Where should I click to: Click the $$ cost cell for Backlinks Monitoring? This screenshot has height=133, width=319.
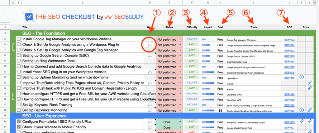coord(220,111)
